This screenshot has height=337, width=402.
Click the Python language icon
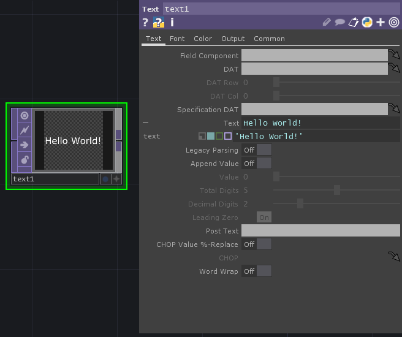pos(367,22)
